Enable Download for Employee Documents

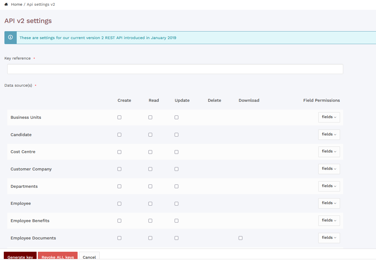pos(240,238)
